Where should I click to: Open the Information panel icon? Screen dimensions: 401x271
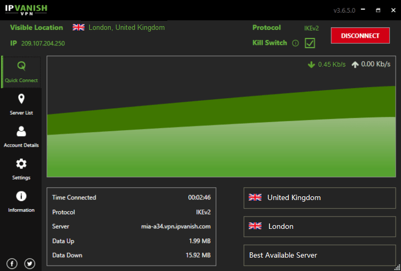[x=21, y=196]
